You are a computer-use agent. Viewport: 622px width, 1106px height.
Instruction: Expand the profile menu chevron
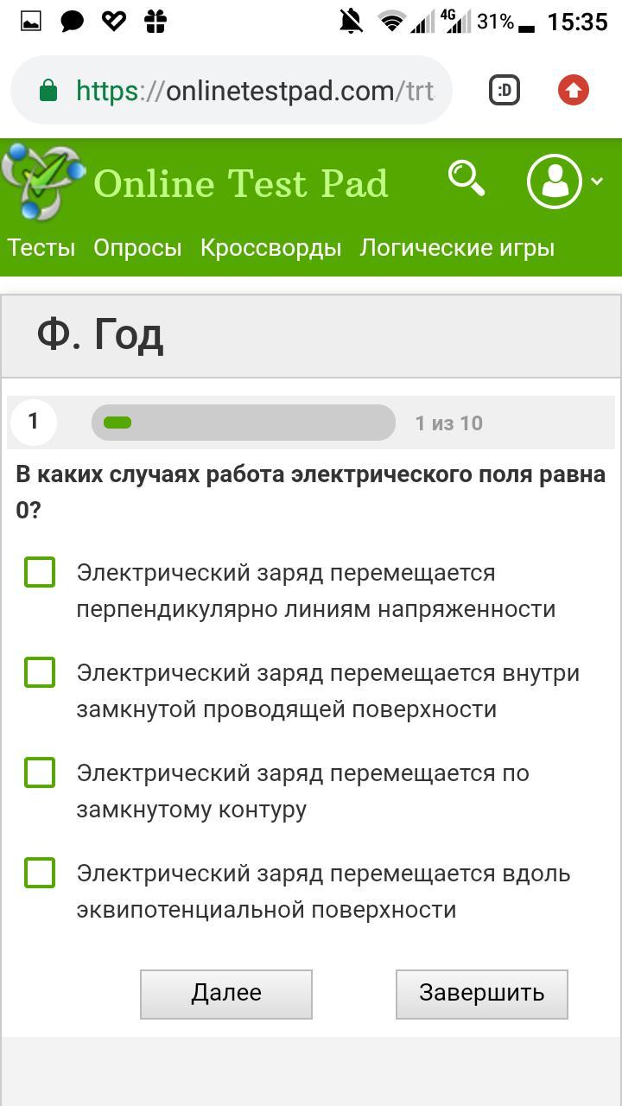point(597,181)
